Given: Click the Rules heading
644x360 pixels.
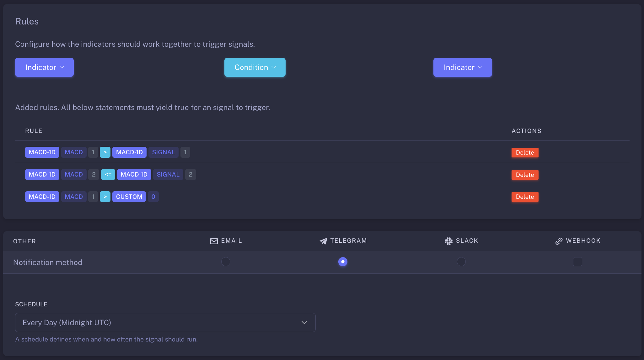Looking at the screenshot, I should (27, 21).
